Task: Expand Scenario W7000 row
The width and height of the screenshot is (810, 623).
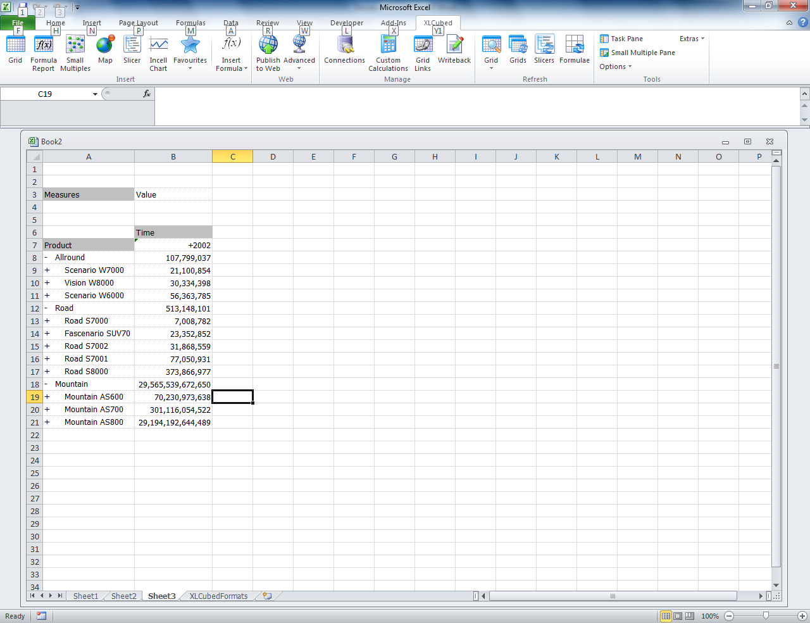Action: coord(47,270)
